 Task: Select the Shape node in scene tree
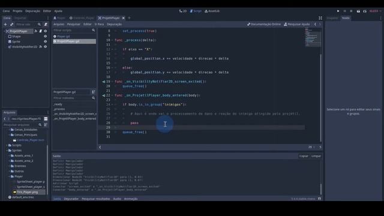tap(16, 36)
